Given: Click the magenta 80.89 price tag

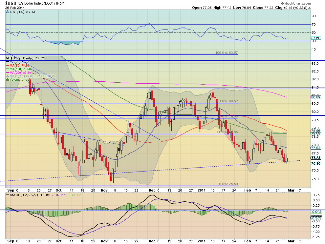Looking at the screenshot, I should [x=316, y=97].
